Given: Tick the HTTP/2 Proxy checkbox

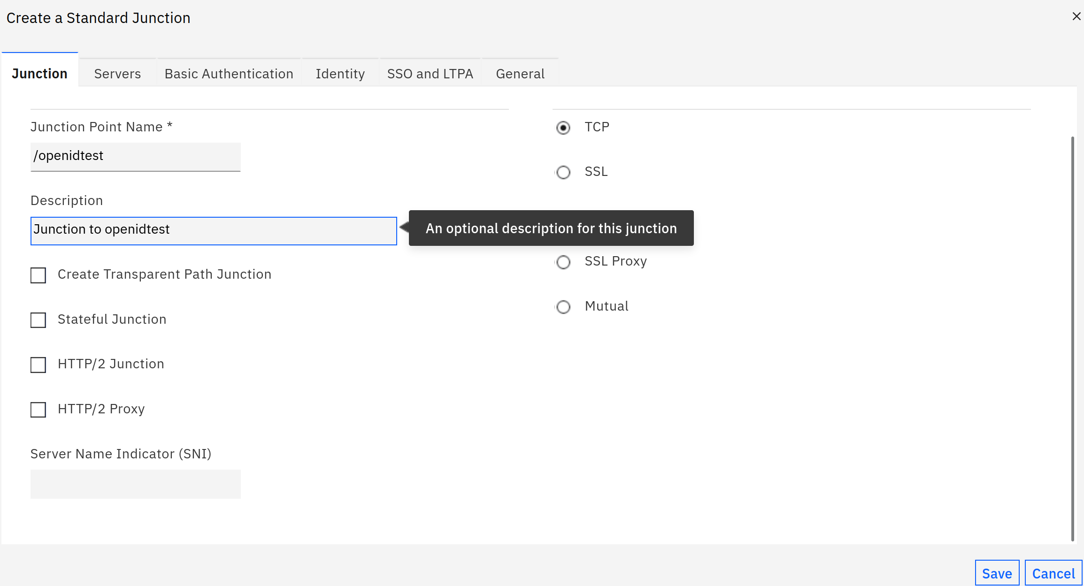Looking at the screenshot, I should tap(38, 410).
